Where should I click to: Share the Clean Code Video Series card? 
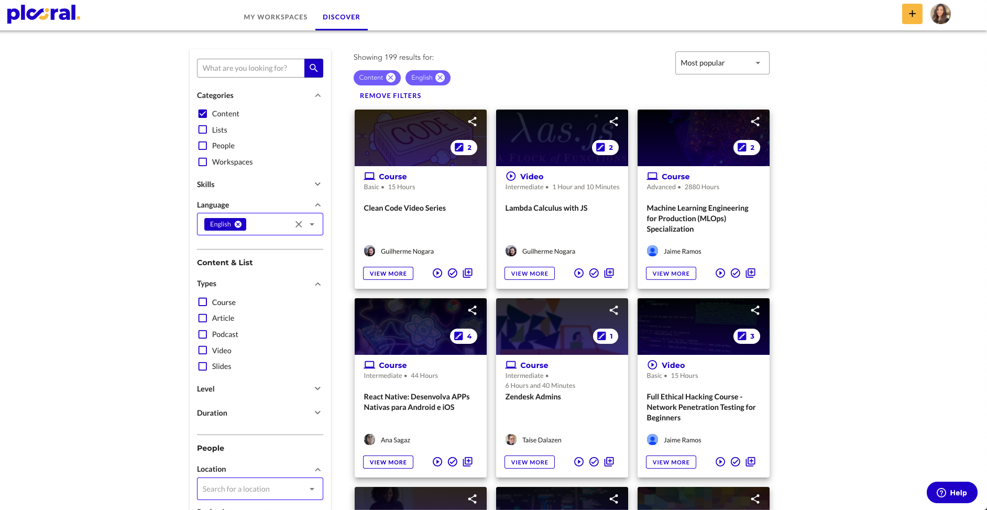472,121
